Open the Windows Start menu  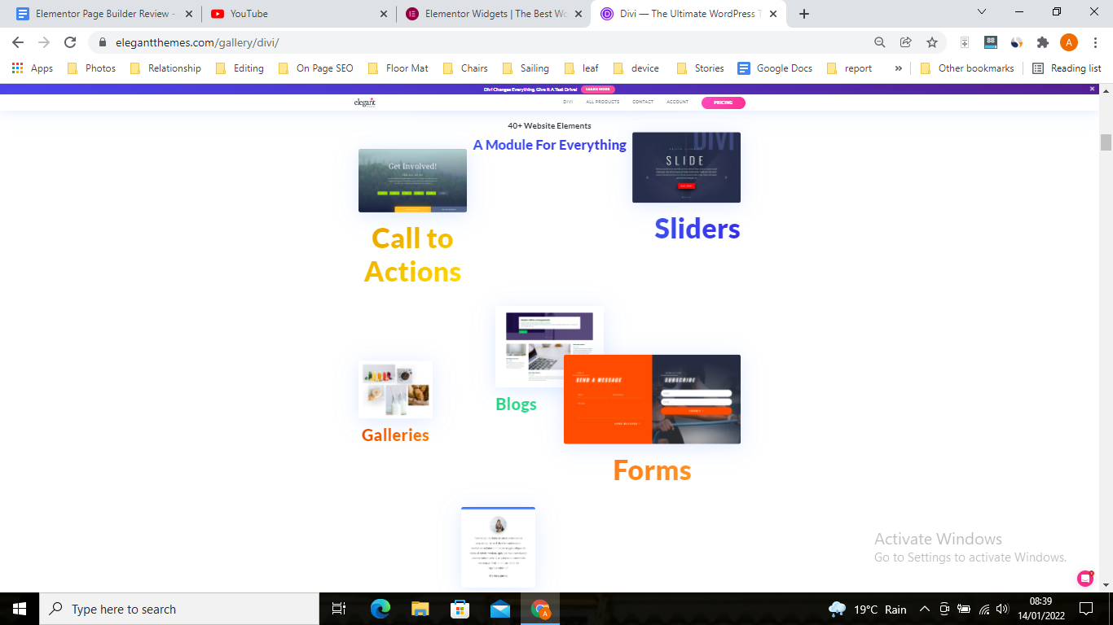[x=20, y=609]
